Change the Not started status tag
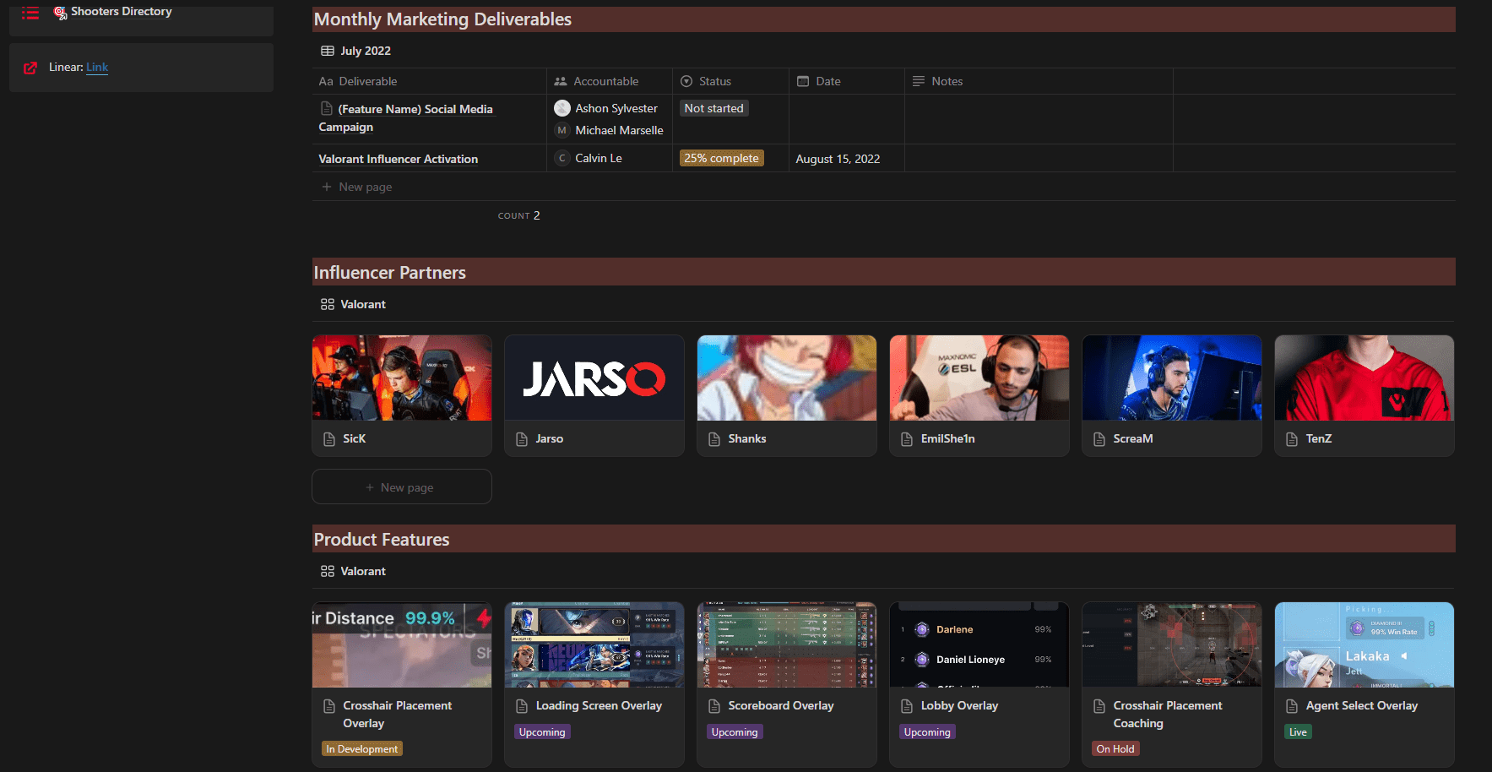This screenshot has height=772, width=1492. tap(714, 108)
